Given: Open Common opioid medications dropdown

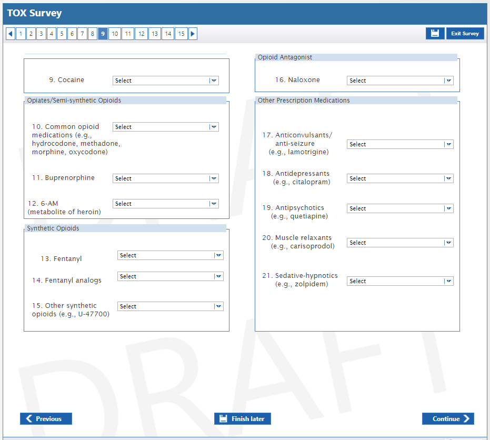Looking at the screenshot, I should click(166, 127).
